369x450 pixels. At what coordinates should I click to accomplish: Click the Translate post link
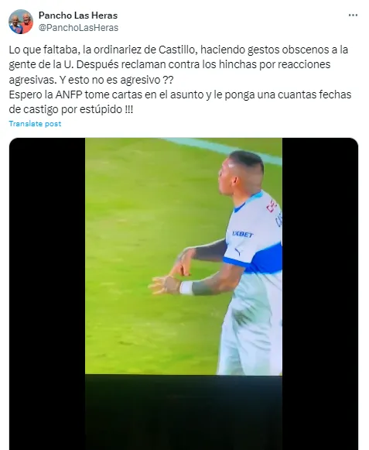35,124
